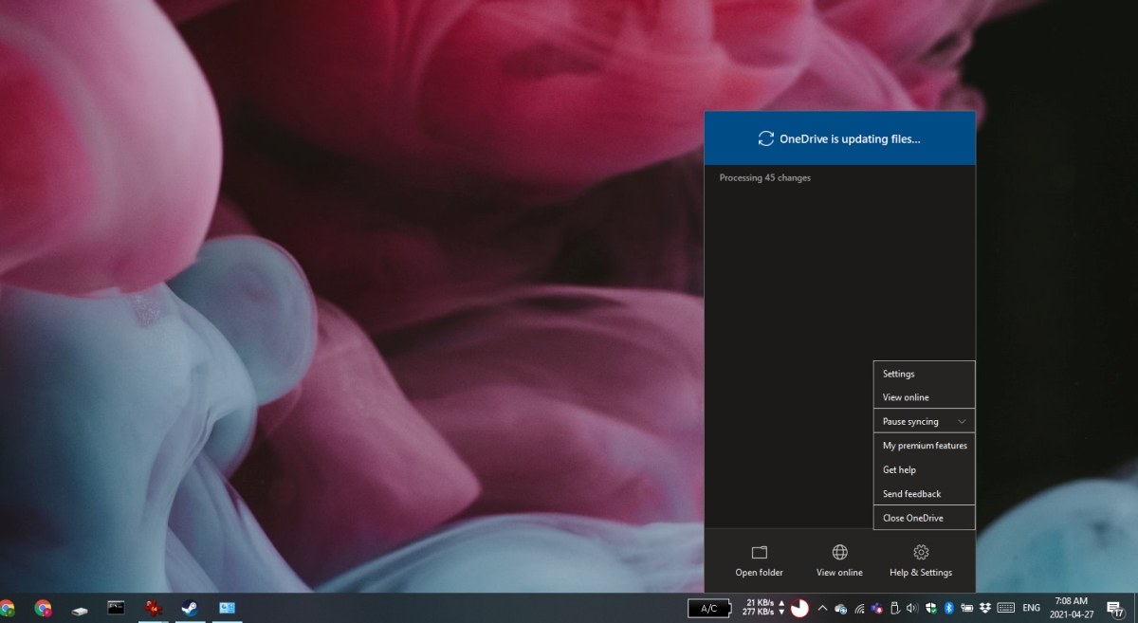Toggle Wi-Fi via the network tray icon
Image resolution: width=1138 pixels, height=623 pixels.
point(858,610)
